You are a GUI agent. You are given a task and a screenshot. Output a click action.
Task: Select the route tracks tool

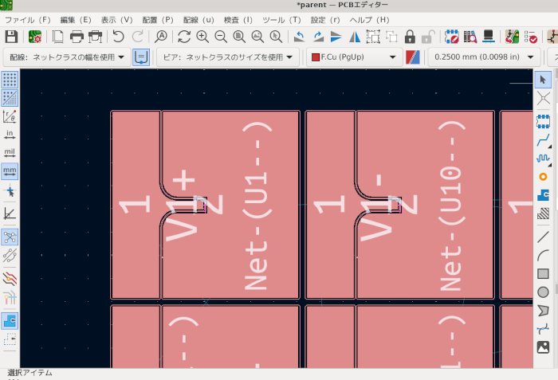click(543, 139)
